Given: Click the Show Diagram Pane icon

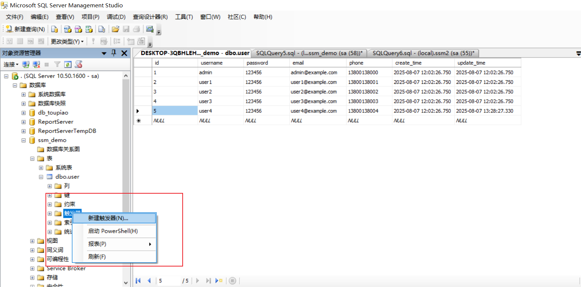Looking at the screenshot, I should [10, 41].
